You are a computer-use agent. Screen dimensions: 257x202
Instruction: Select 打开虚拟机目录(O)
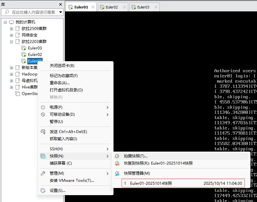point(75,90)
